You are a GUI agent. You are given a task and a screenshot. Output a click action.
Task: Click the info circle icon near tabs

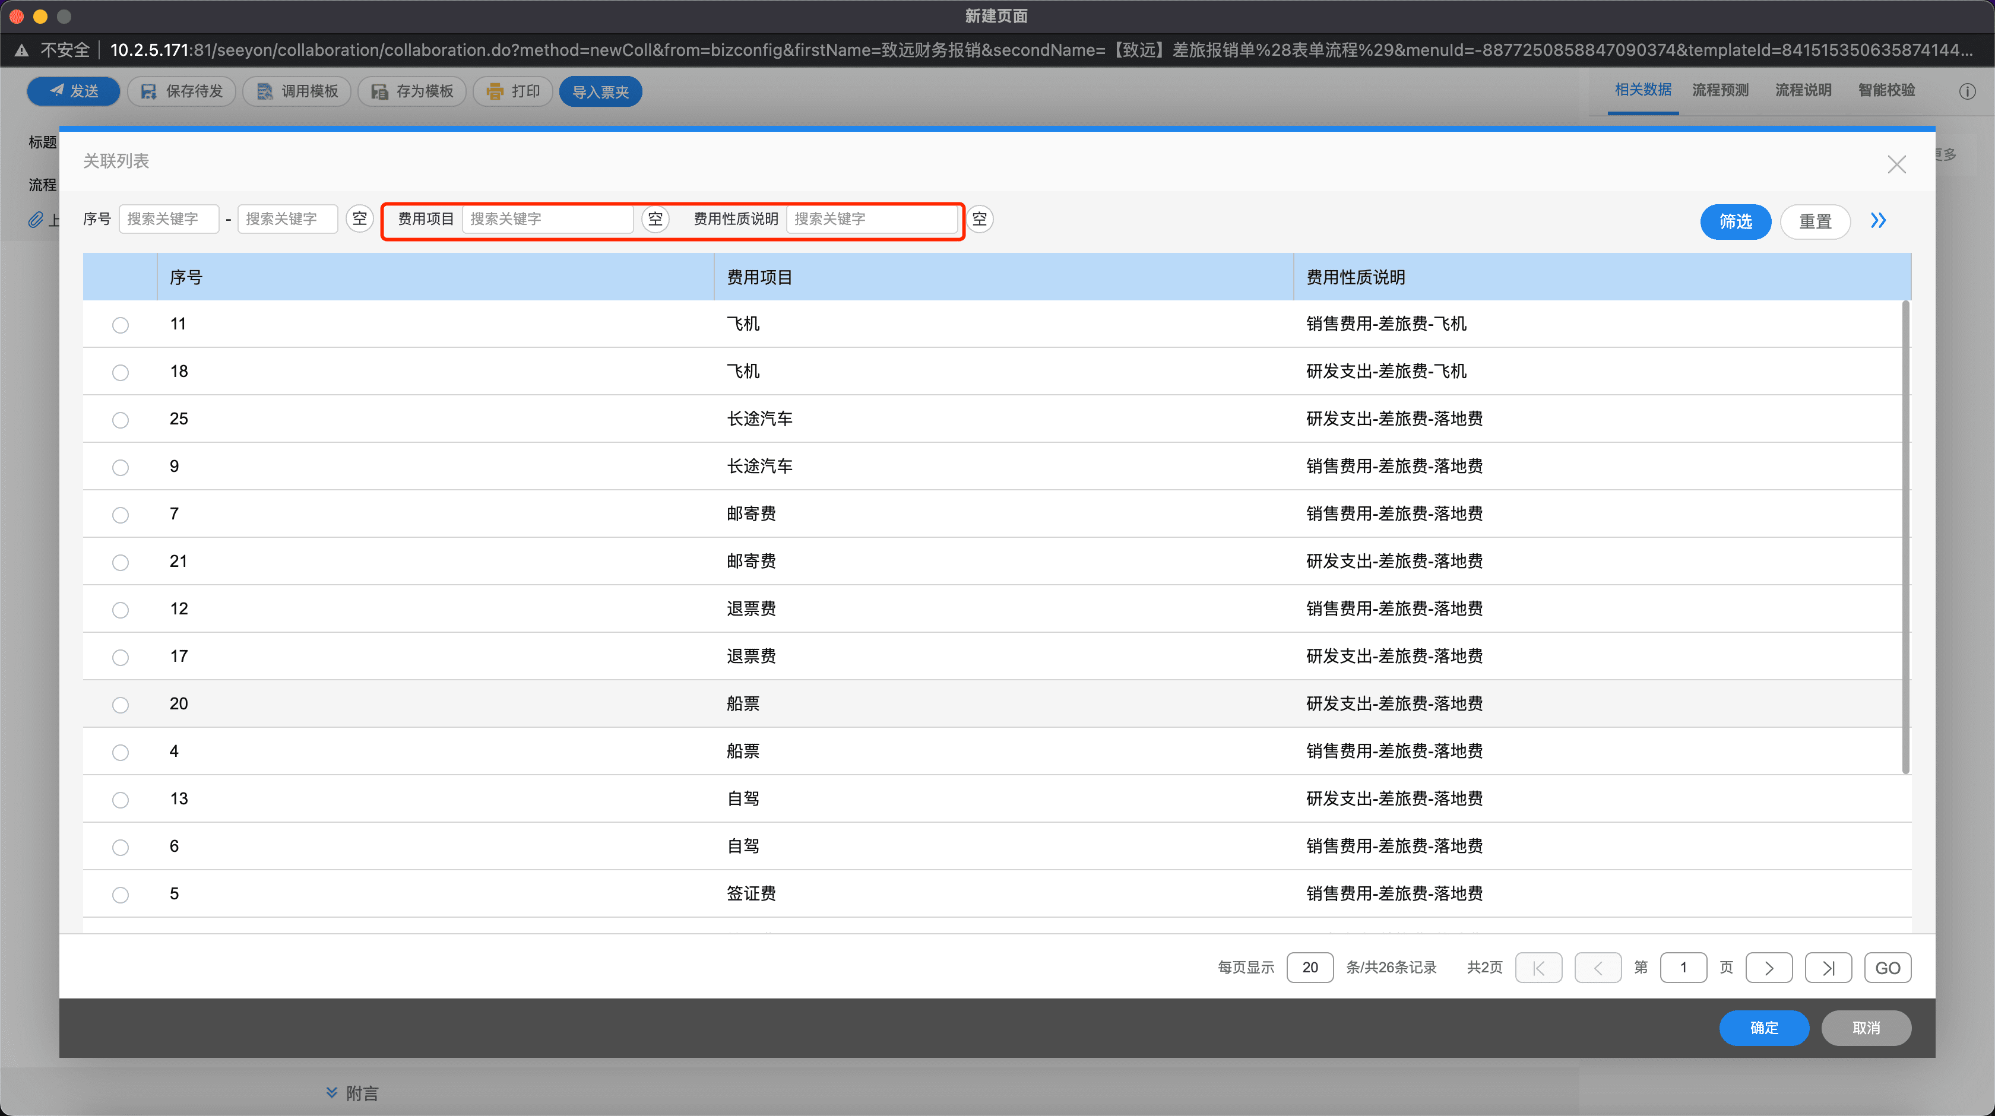click(x=1967, y=91)
